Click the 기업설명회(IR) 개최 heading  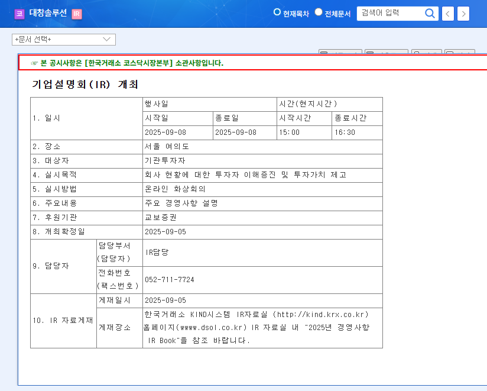pyautogui.click(x=85, y=84)
